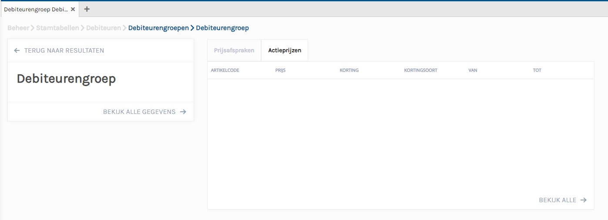
Task: Close the Debiteurengroep browser tab
Action: tap(73, 9)
